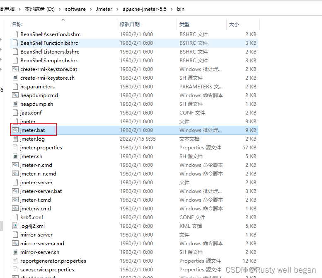Screen dimensions: 322x278
Task: Click the saveservice.properties file icon
Action: (15, 269)
